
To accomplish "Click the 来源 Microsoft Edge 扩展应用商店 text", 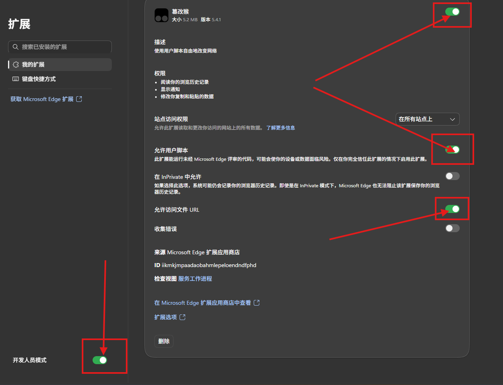I will coord(197,252).
